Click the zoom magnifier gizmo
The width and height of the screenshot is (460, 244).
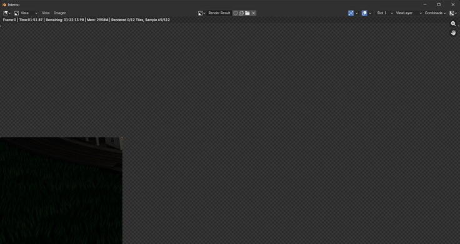(453, 24)
